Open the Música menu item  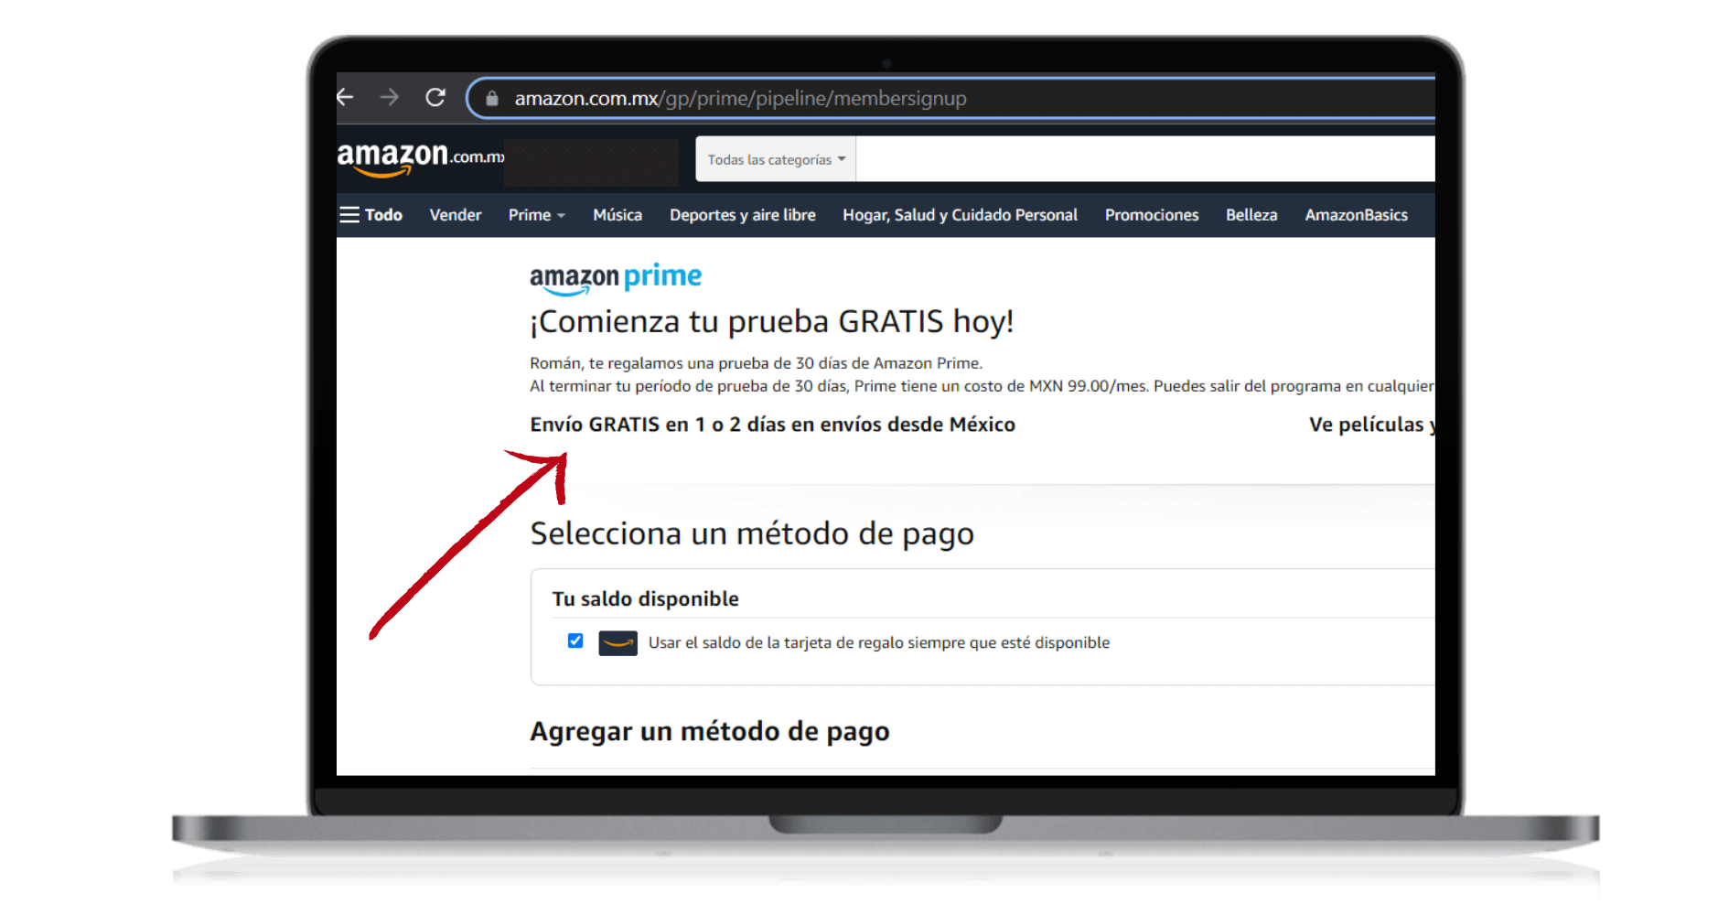click(617, 215)
